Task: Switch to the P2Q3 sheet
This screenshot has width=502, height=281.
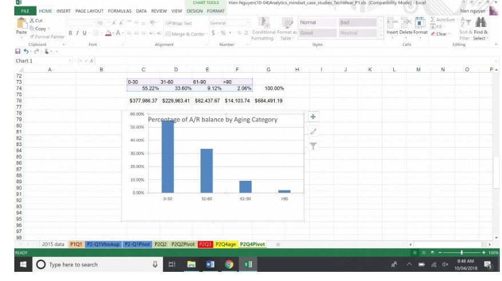Action: coord(205,244)
